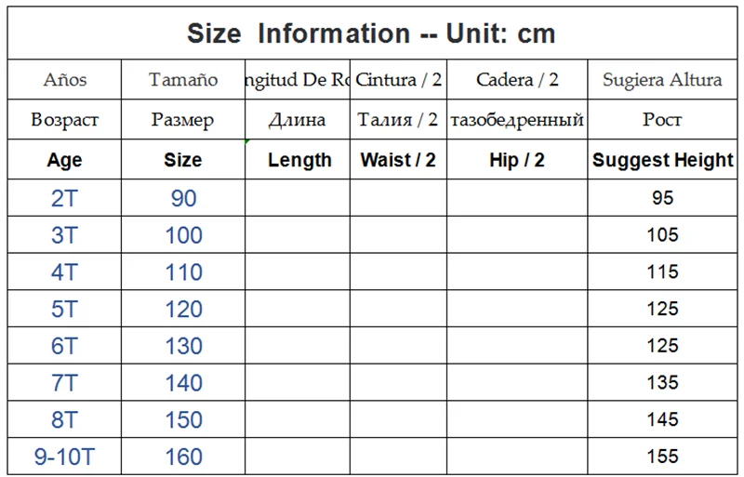Click the 'Suggest Height' column header
Image resolution: width=744 pixels, height=477 pixels.
[662, 160]
